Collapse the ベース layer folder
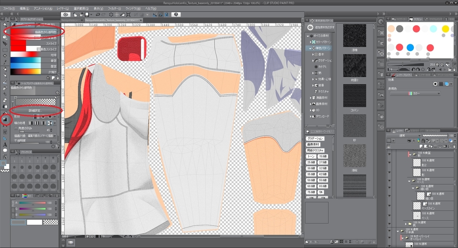This screenshot has height=248, width=458. pyautogui.click(x=410, y=181)
